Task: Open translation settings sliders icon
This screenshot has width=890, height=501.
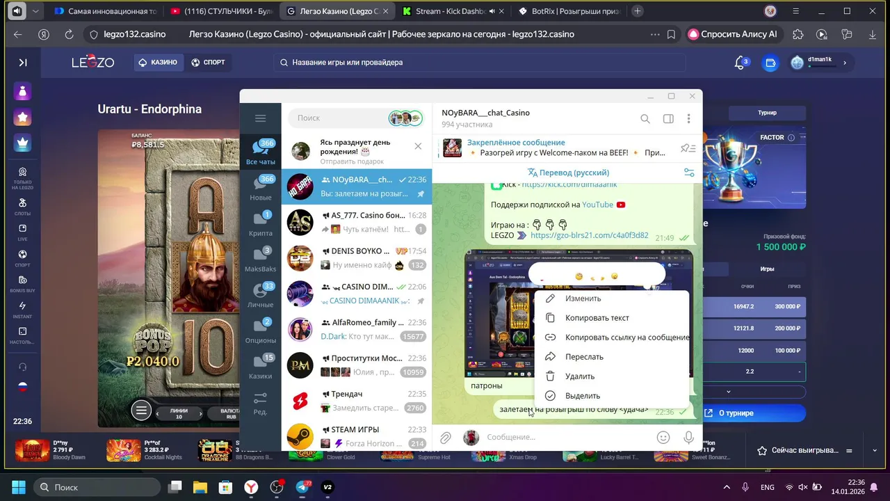Action: pyautogui.click(x=688, y=173)
